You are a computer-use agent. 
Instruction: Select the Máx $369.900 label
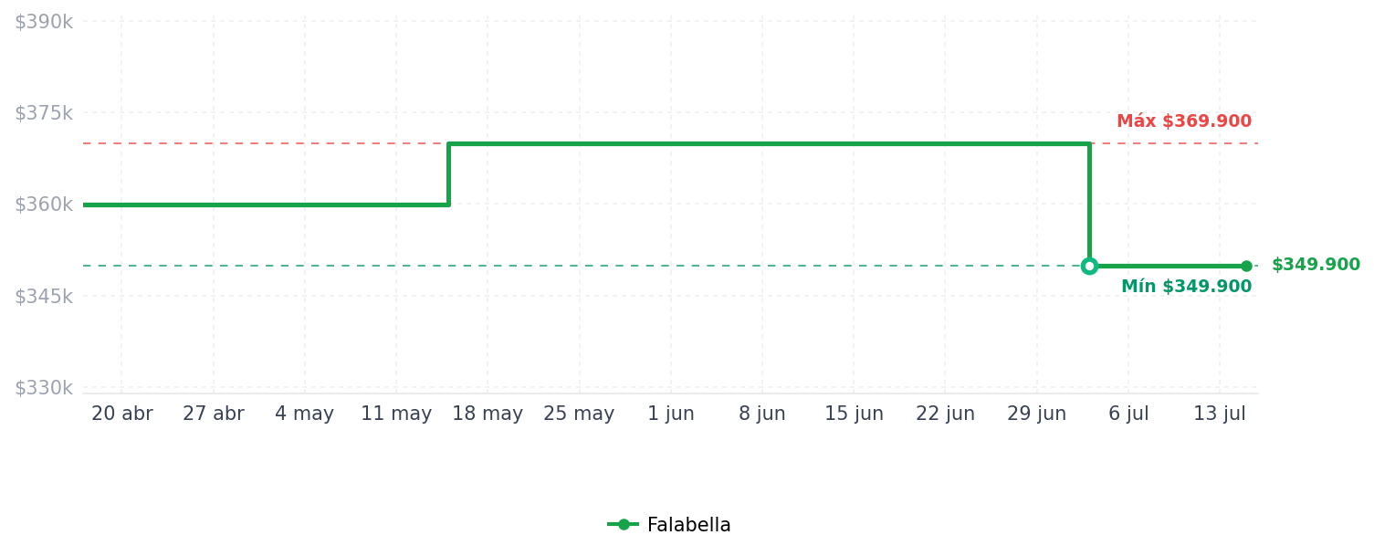coord(1184,121)
